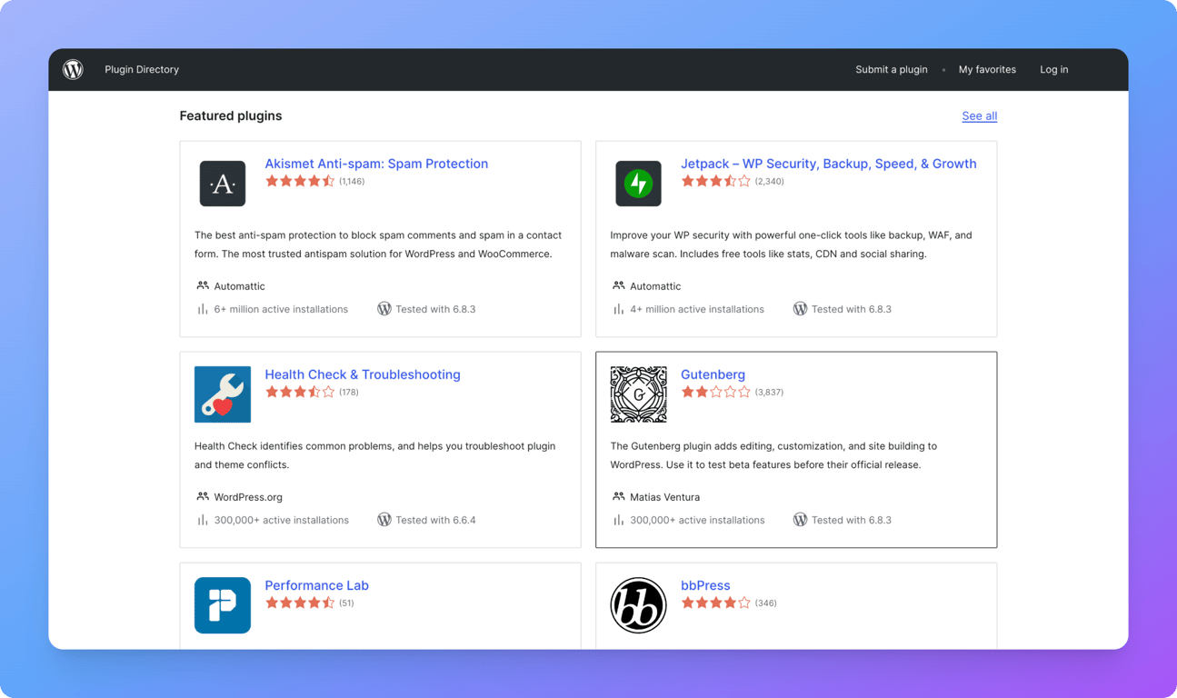Screen dimensions: 1177x698
Task: Click bbPress's (346) review count
Action: 765,603
